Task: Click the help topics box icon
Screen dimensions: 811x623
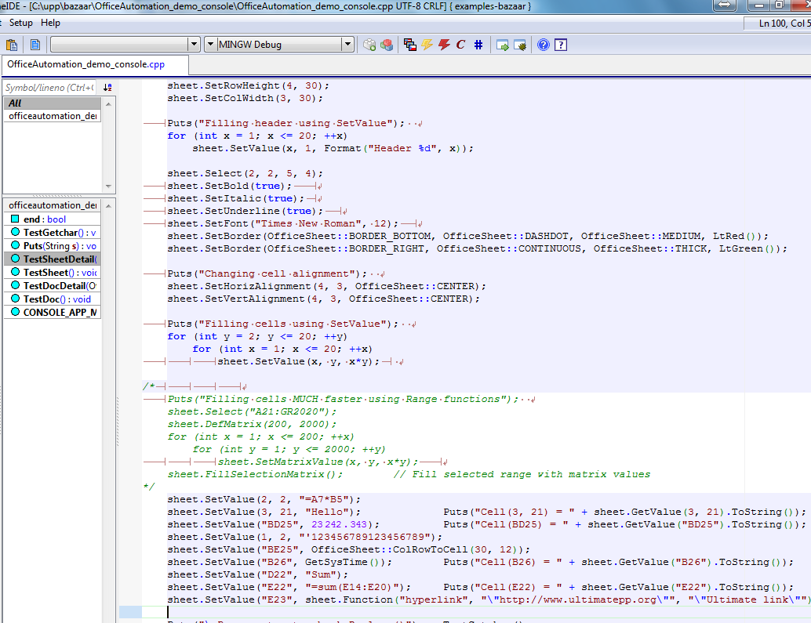Action: click(x=561, y=45)
